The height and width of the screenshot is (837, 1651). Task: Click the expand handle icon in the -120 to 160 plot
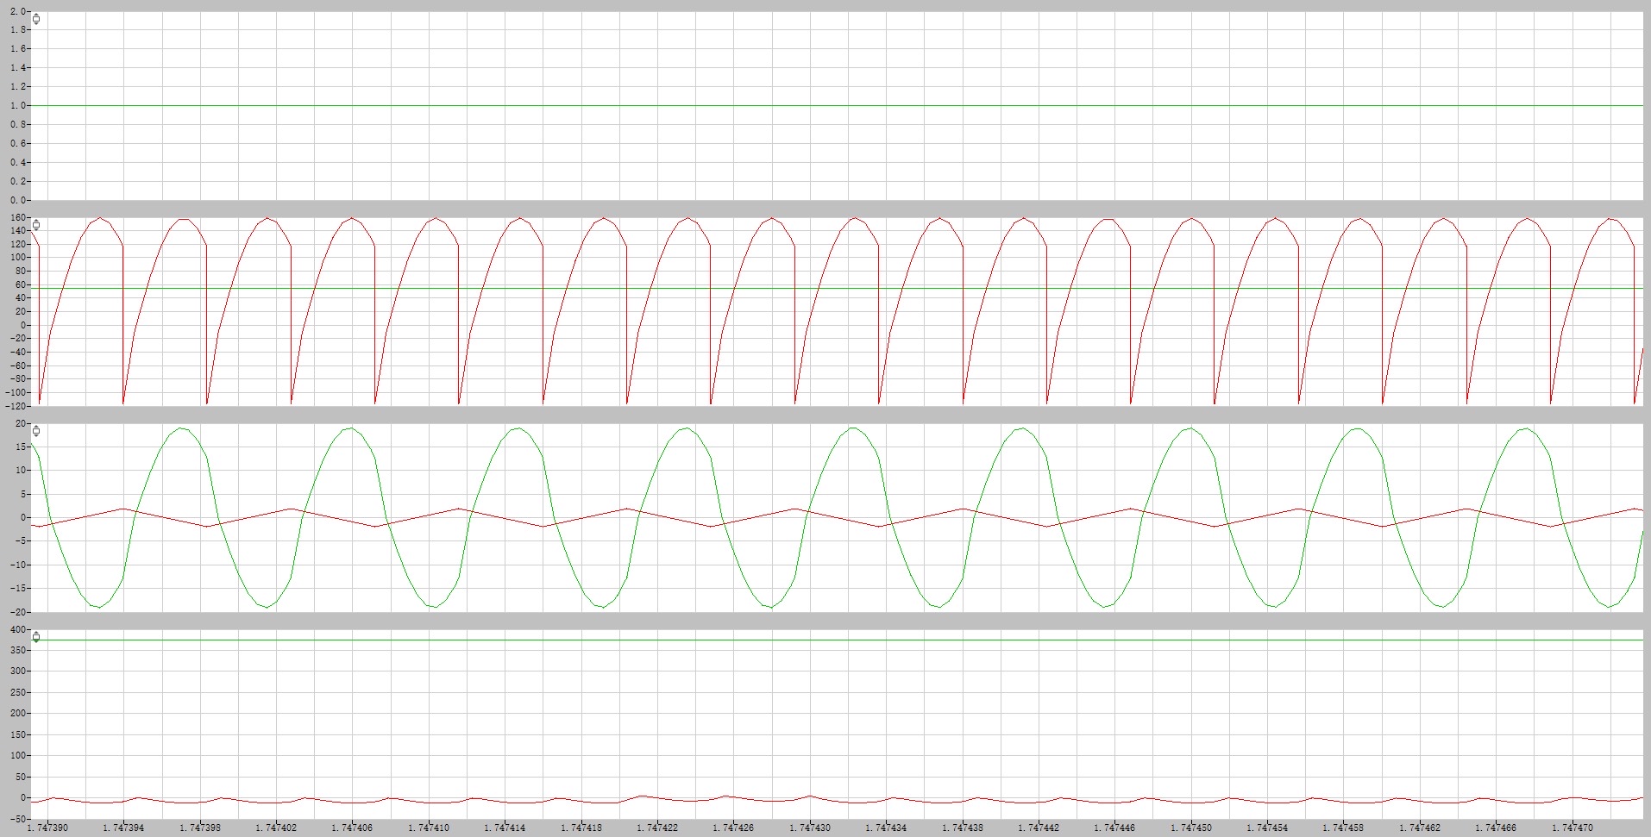tap(35, 225)
